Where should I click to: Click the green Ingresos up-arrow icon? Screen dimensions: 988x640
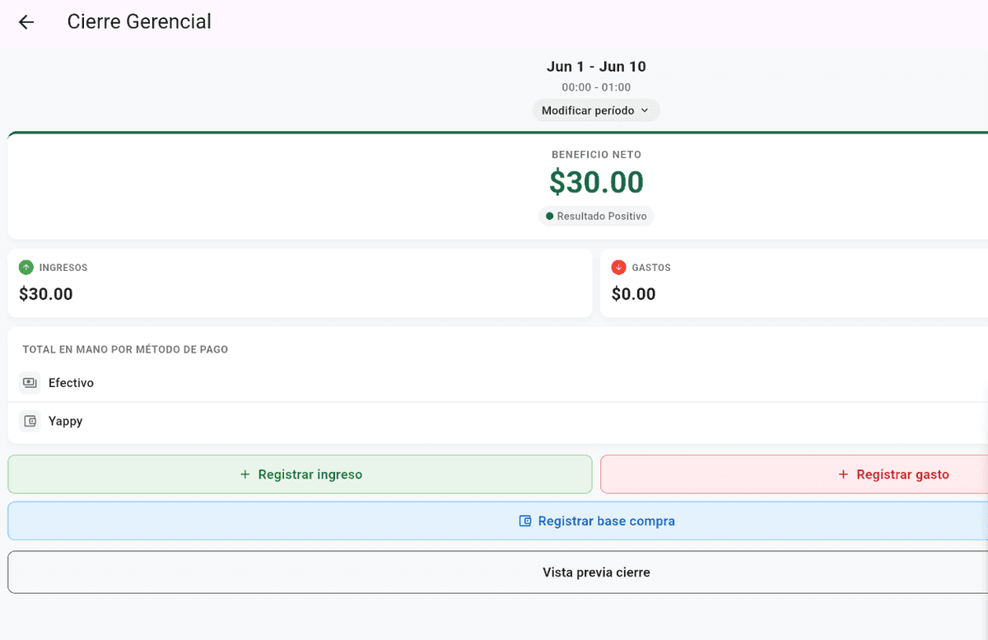26,268
